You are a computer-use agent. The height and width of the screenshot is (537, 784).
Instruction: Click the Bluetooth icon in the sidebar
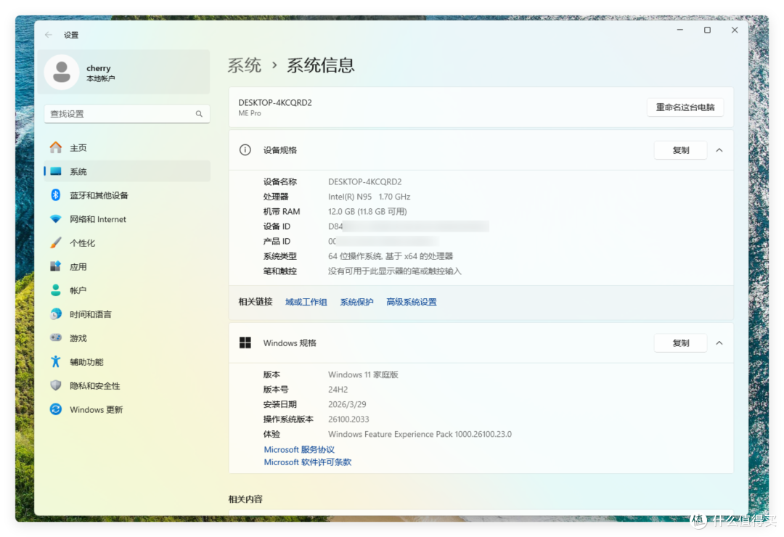point(55,195)
